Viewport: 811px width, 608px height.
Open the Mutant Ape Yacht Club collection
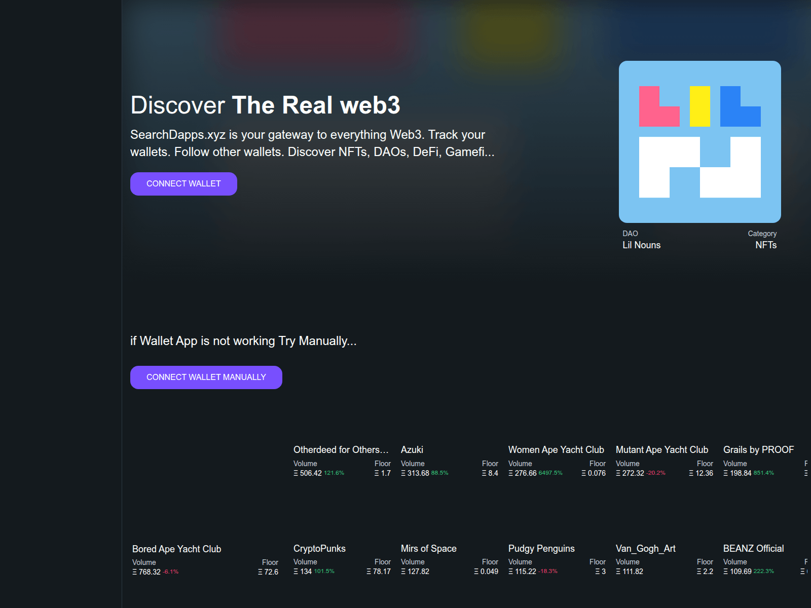pyautogui.click(x=662, y=449)
